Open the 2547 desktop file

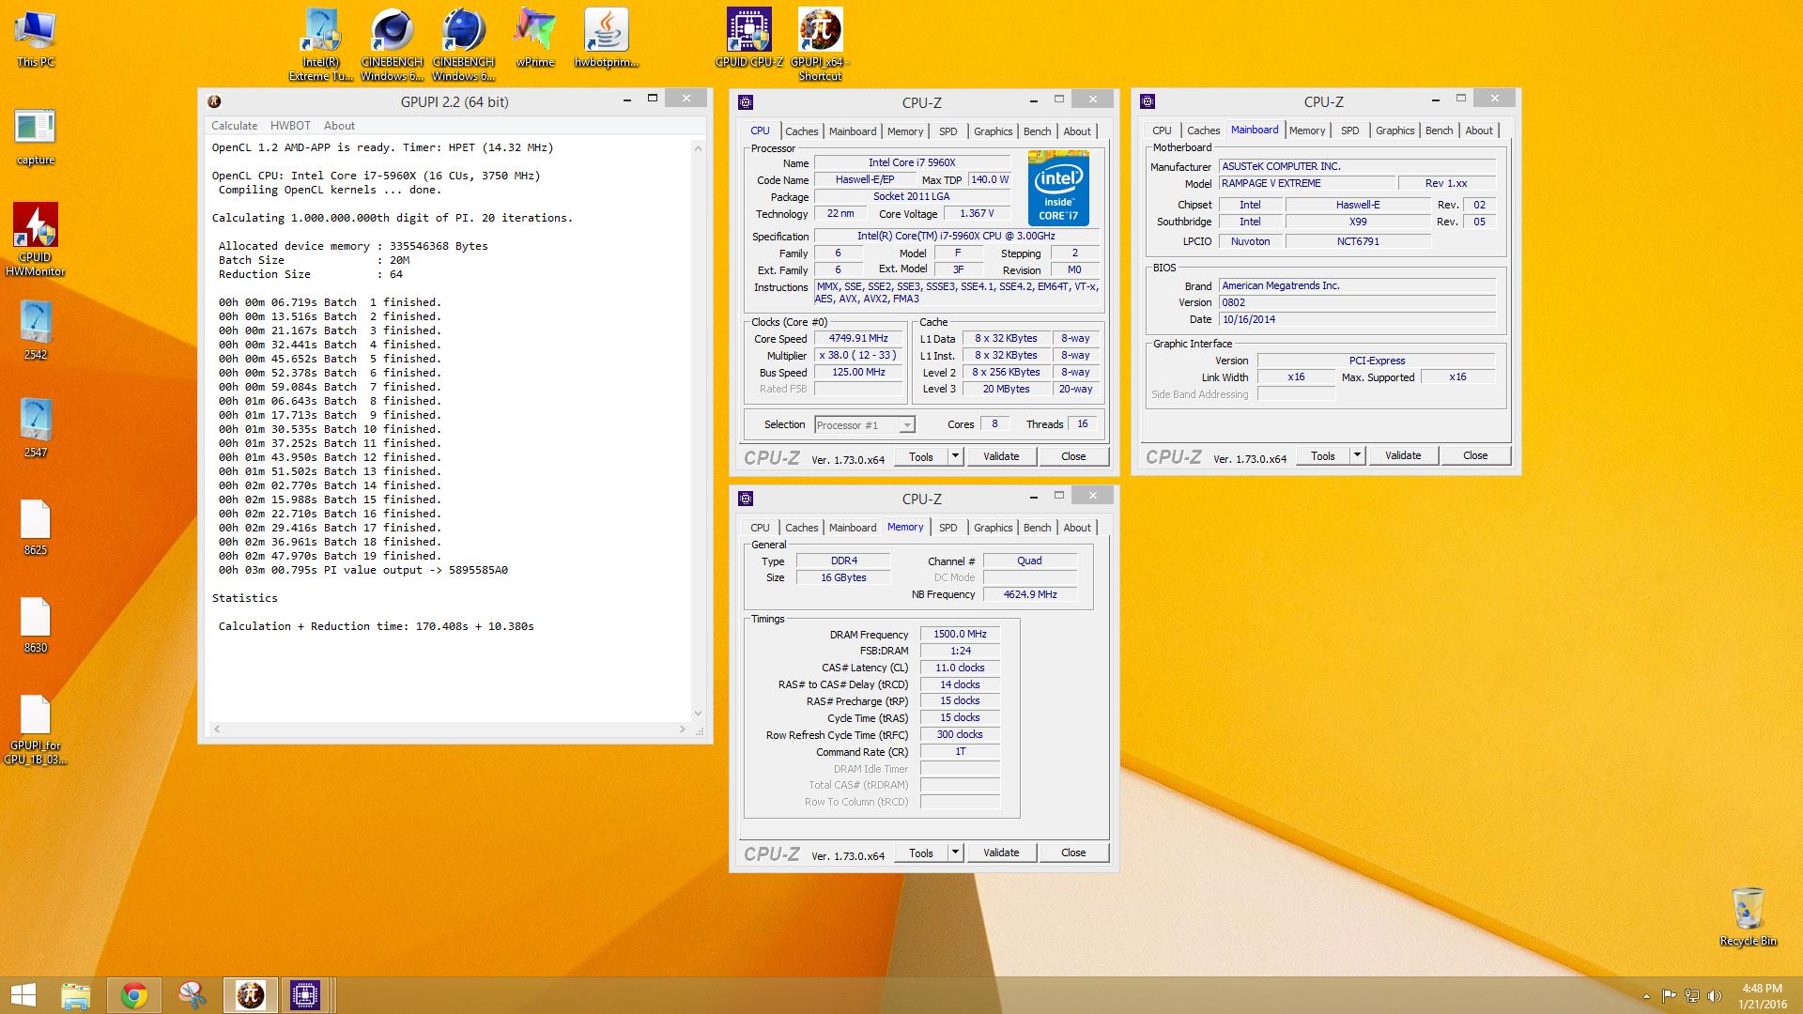click(36, 428)
